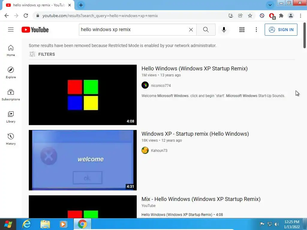This screenshot has width=307, height=230.
Task: Click the browser forward arrow
Action: pos(16,16)
